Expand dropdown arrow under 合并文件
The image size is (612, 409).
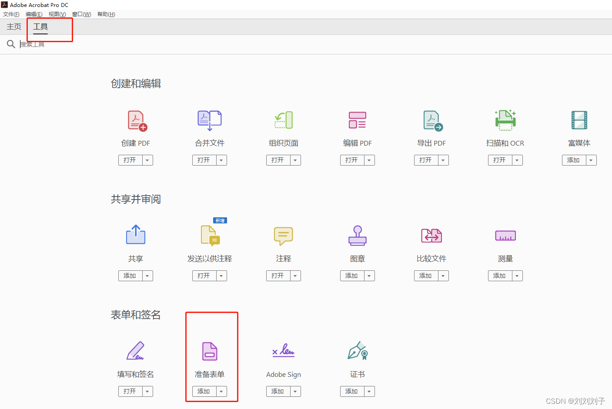221,160
